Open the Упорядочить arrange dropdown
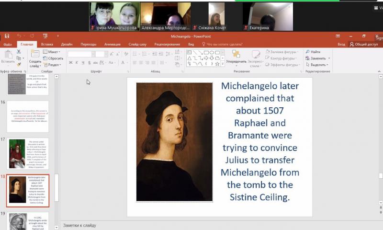Image resolution: width=383 pixels, height=230 pixels. click(236, 57)
